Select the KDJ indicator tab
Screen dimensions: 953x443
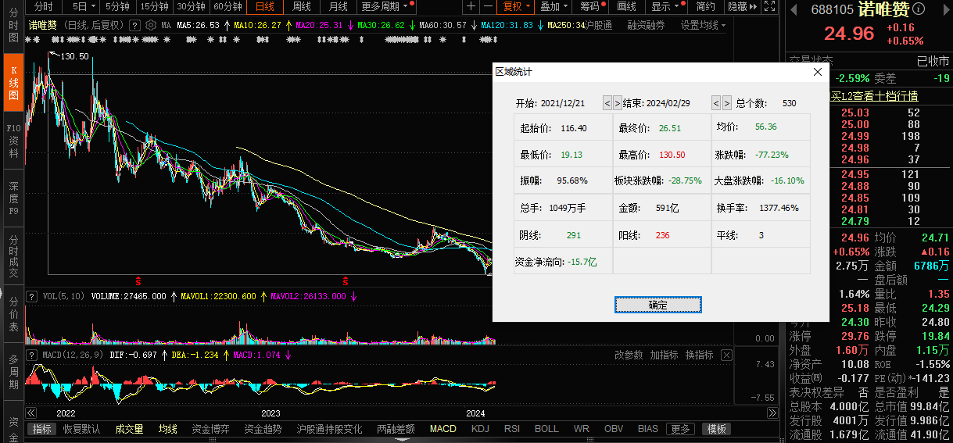click(x=480, y=429)
